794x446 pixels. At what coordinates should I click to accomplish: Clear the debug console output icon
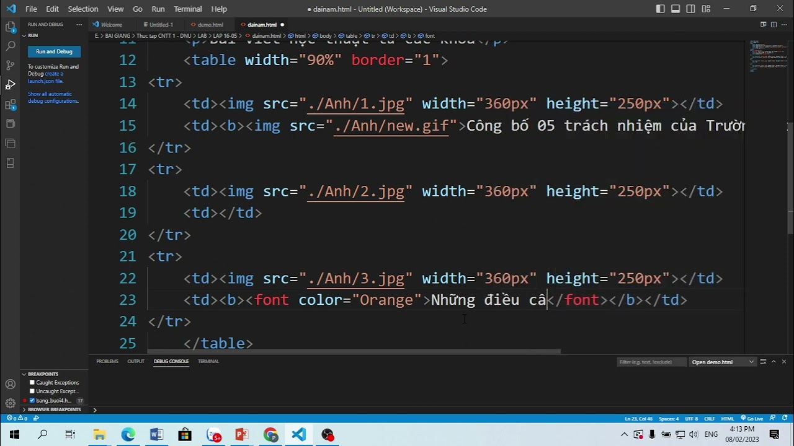pos(763,362)
